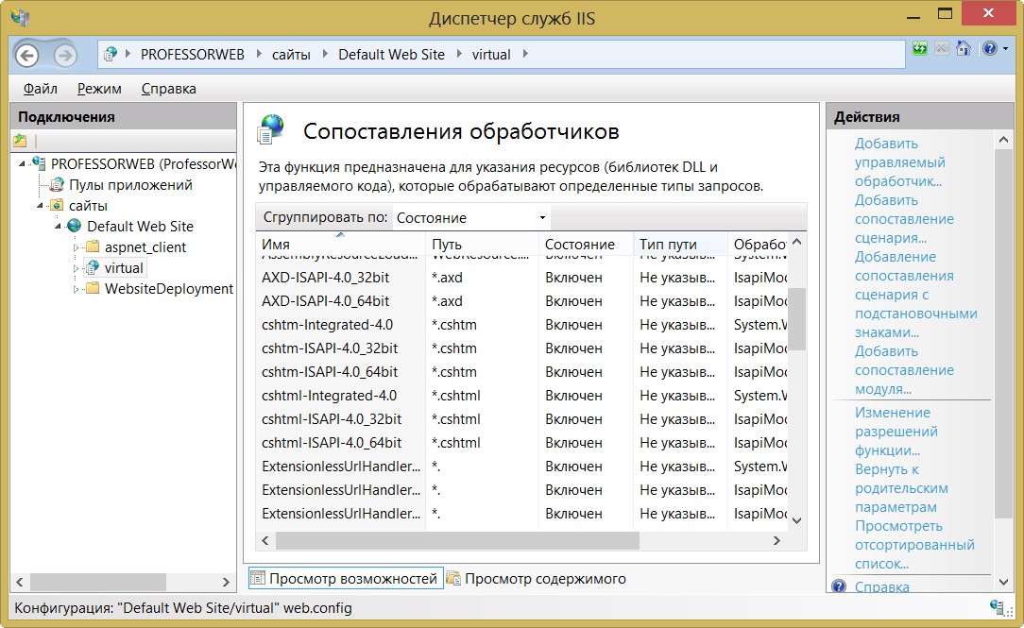Collapse the сайты tree node

pyautogui.click(x=40, y=206)
